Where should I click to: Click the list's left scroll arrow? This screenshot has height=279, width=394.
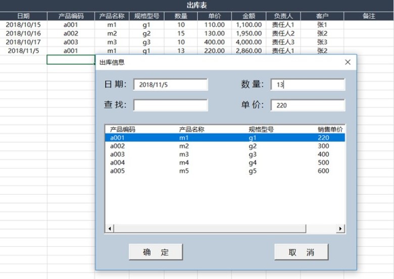pyautogui.click(x=110, y=229)
